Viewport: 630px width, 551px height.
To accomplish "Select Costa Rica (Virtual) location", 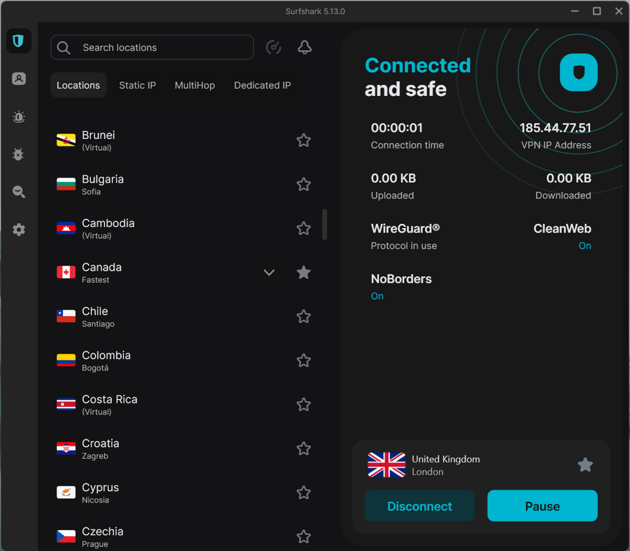I will (184, 405).
